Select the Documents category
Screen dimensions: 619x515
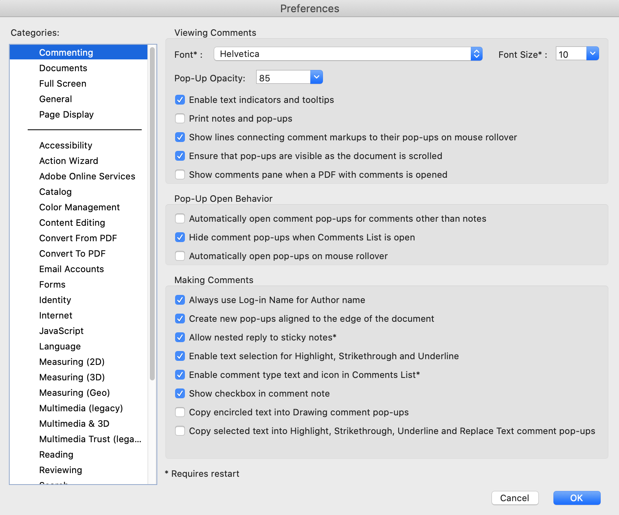[63, 68]
